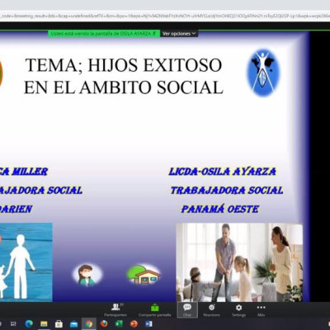Open Excel from the taskbar
330x330 pixels.
(119, 324)
